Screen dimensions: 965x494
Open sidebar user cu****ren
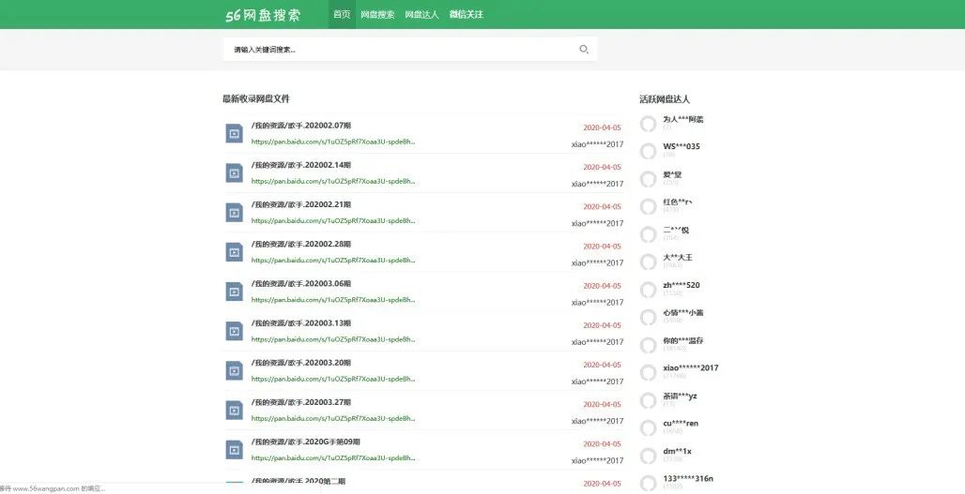pos(681,424)
